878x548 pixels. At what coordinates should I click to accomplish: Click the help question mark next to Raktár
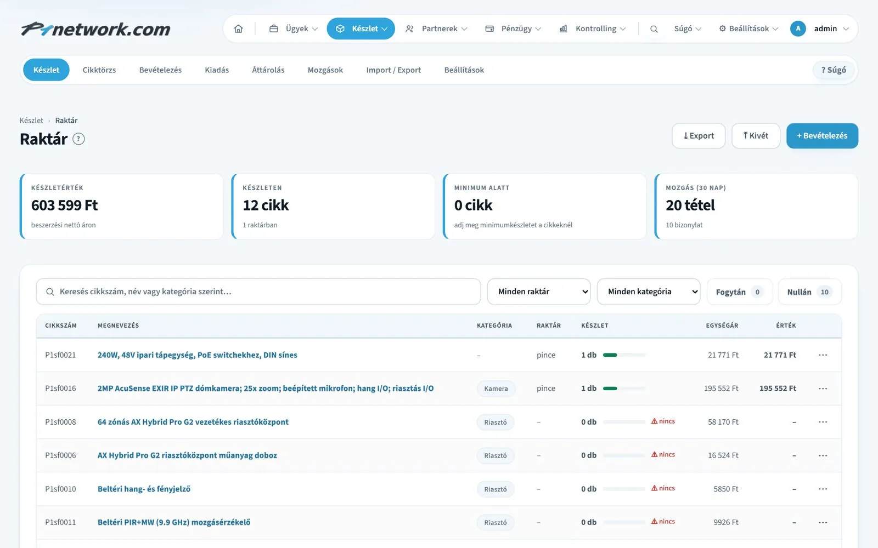click(79, 139)
